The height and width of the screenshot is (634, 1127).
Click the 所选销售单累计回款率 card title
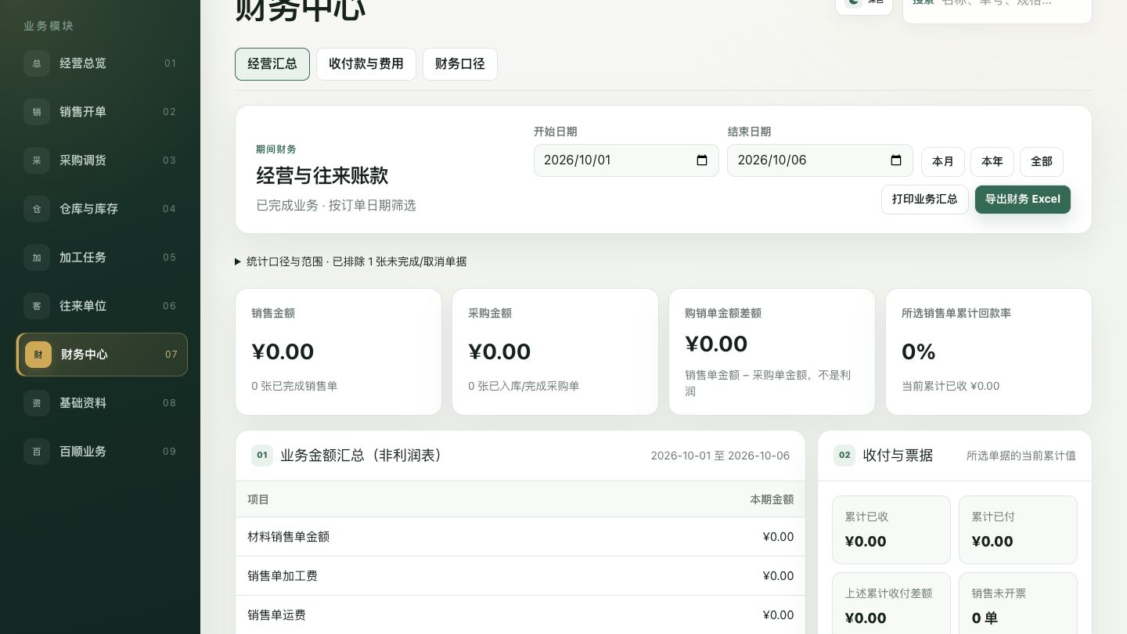pos(956,313)
